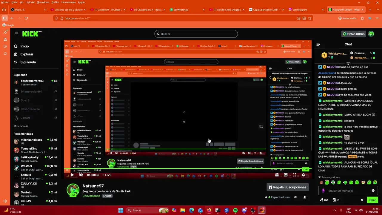Toggle Solo seguidores chat filter
This screenshot has height=215, width=382.
click(329, 177)
